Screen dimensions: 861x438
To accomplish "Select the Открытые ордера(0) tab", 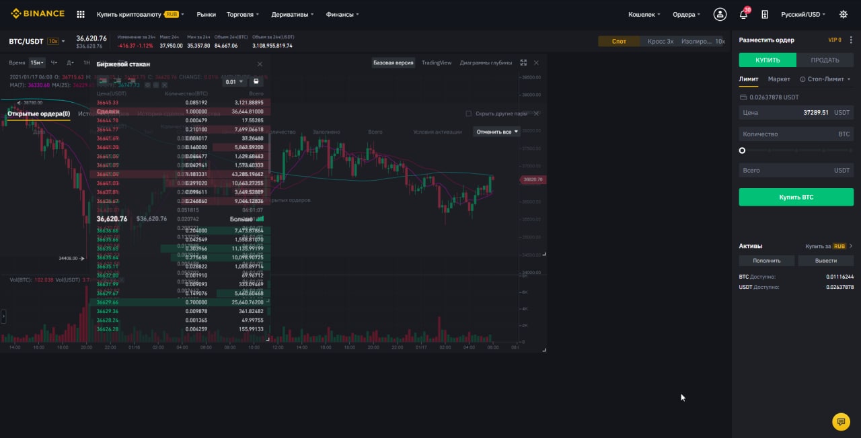I will (38, 114).
